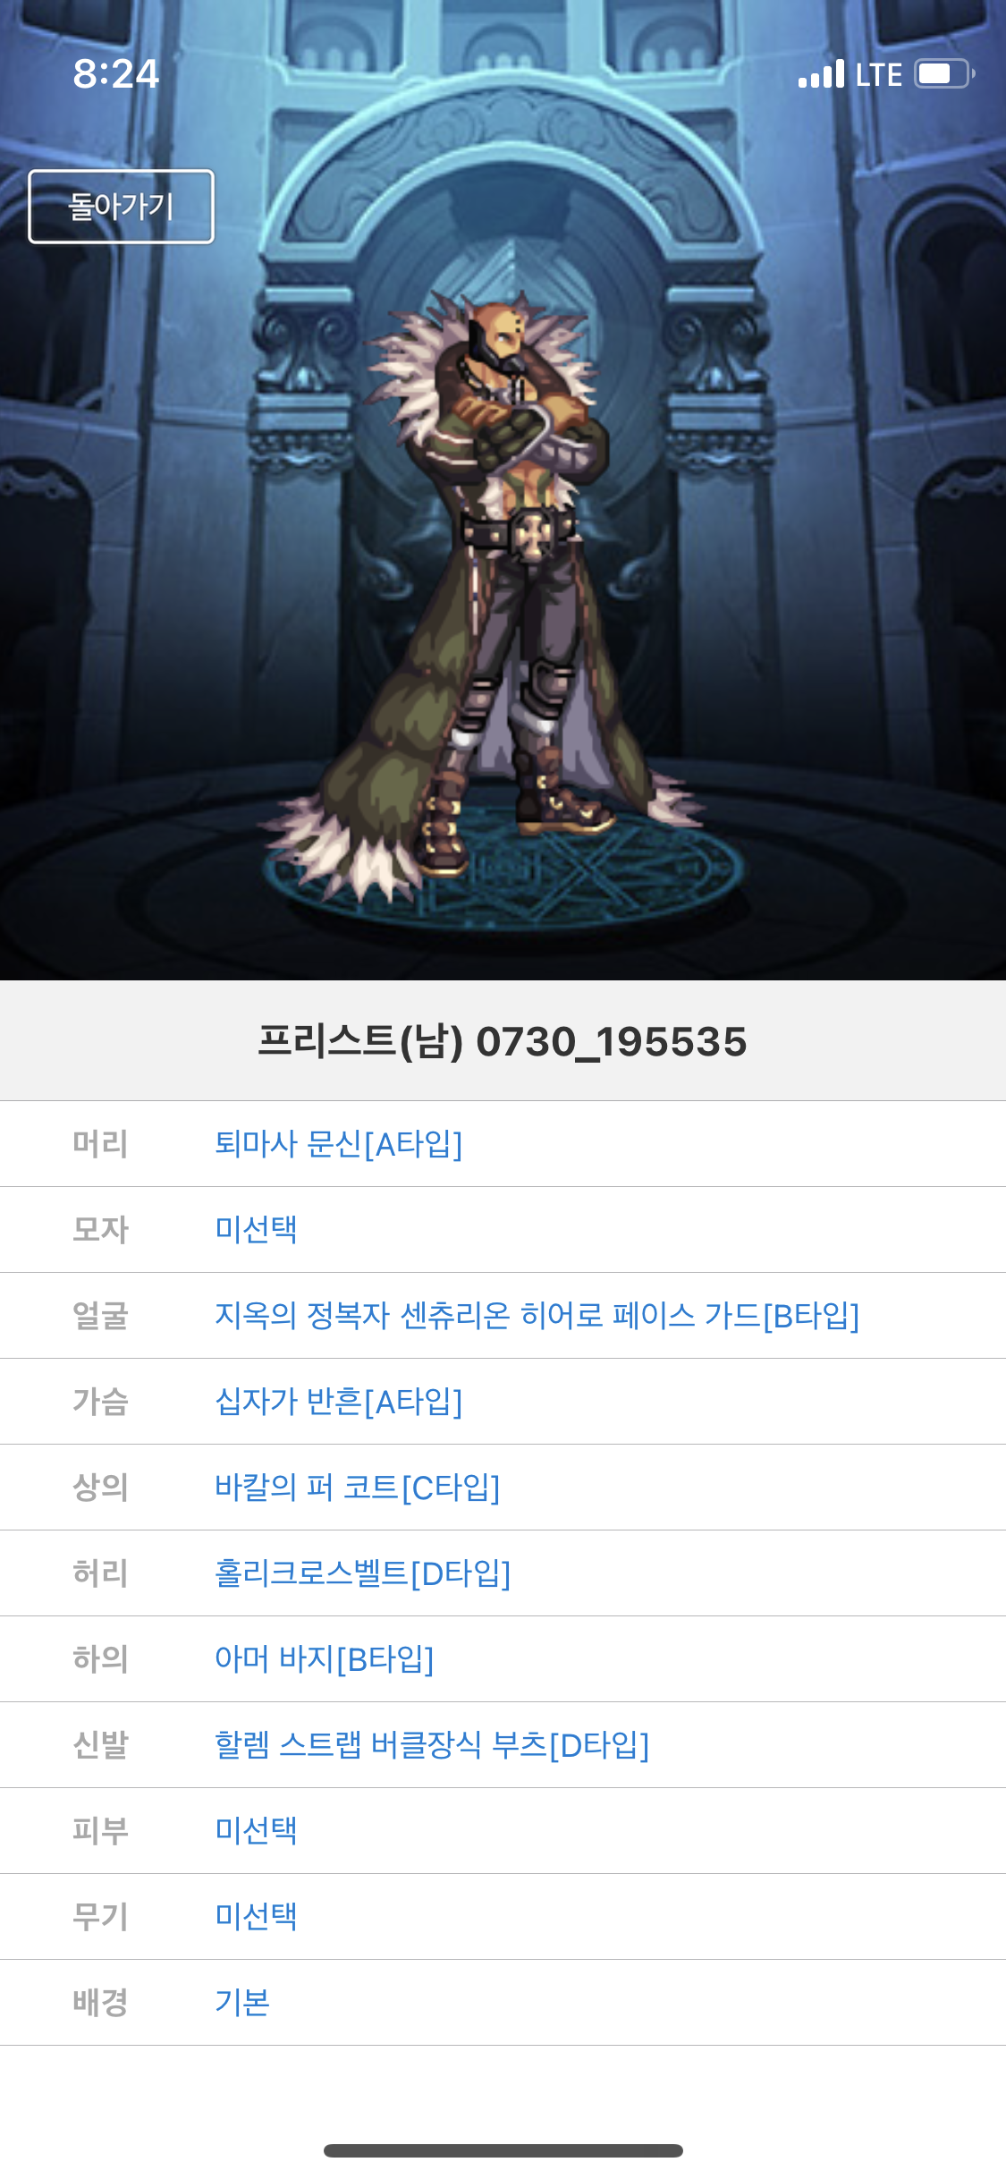The height and width of the screenshot is (2179, 1006).
Task: Open 홀리크로스벨트[D타입] waist item
Action: tap(362, 1573)
